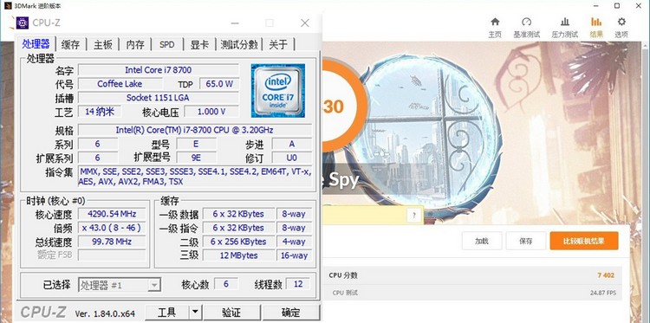Viewport: 650px width, 323px height.
Task: Expand the 处理器 #1 selection dropdown
Action: (154, 285)
